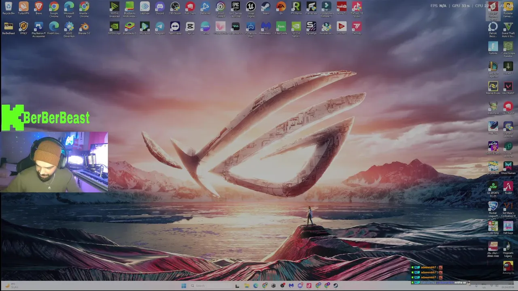Launch Fall Guys desktop shortcut
The width and height of the screenshot is (518, 291).
click(508, 228)
